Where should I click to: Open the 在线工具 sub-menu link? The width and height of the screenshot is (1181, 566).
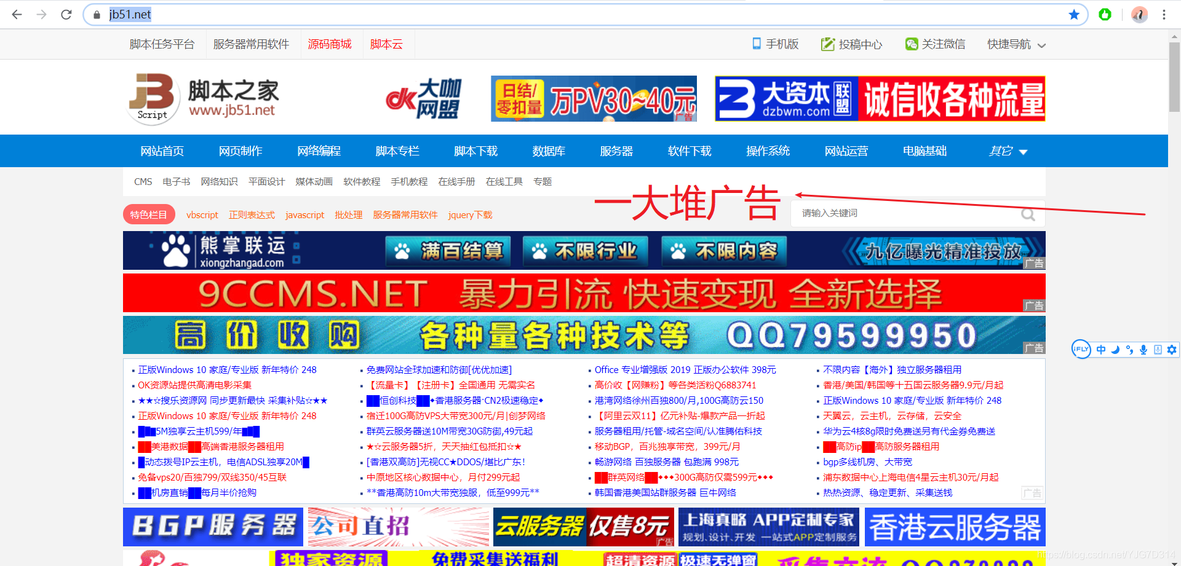coord(504,182)
